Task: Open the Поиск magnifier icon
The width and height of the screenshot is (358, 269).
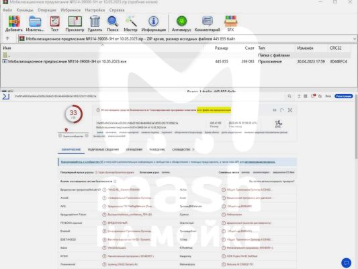Action: pos(113,24)
